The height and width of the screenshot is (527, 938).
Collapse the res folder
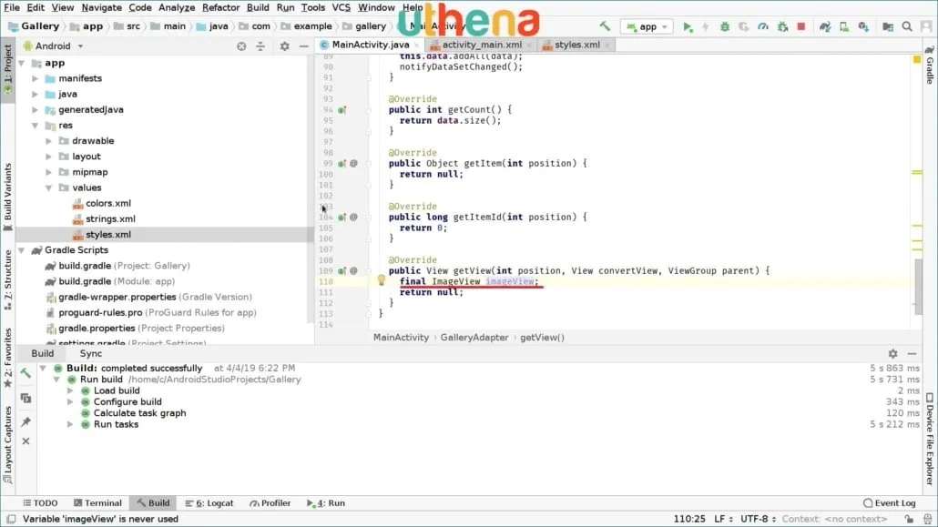(x=36, y=125)
